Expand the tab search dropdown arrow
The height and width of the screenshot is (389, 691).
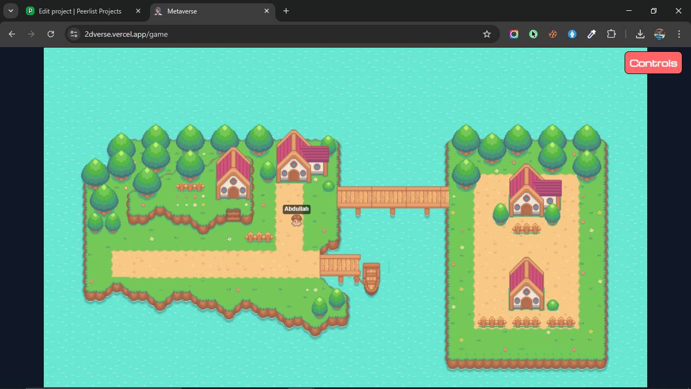coord(11,11)
